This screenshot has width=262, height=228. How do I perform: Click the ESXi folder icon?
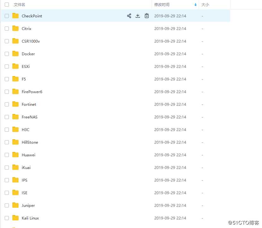[15, 66]
